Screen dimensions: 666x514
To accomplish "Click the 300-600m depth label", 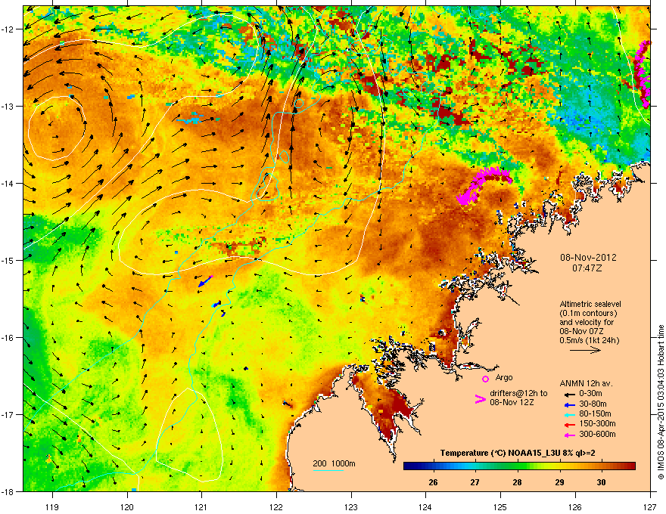I will coord(597,434).
